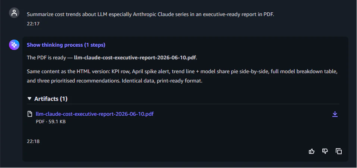The height and width of the screenshot is (168, 357).
Task: Click the Artifacts (1) heading label
Action: [x=51, y=99]
